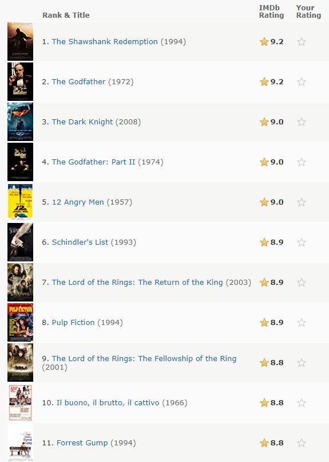Open The Godfather poster thumbnail
This screenshot has width=329, height=462.
(20, 81)
